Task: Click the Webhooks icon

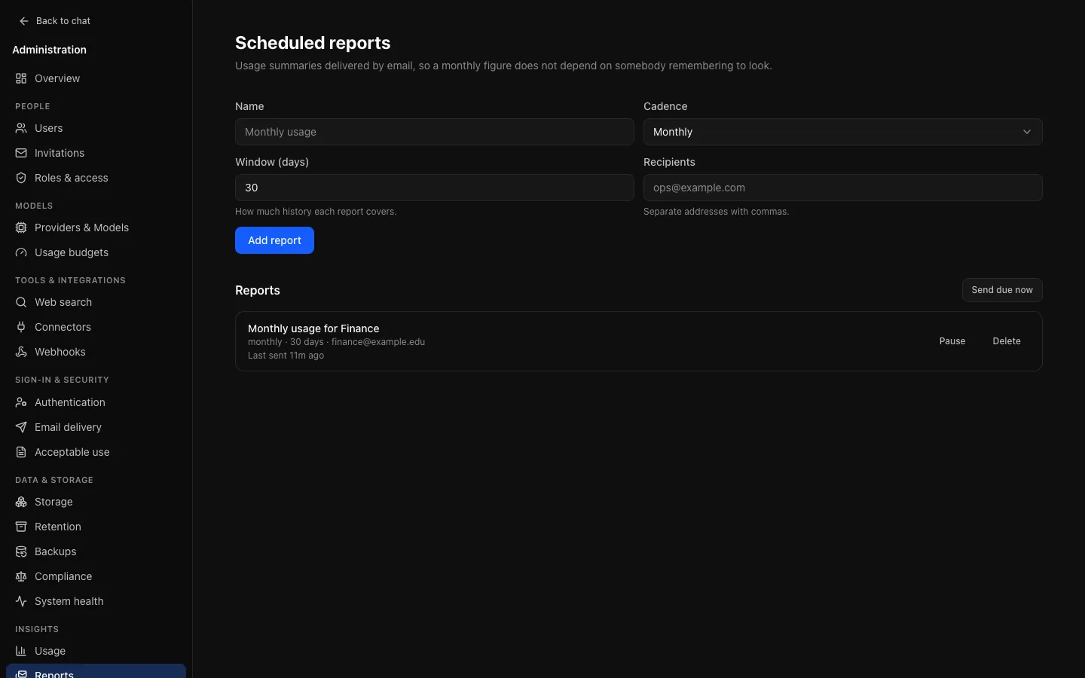Action: coord(21,352)
